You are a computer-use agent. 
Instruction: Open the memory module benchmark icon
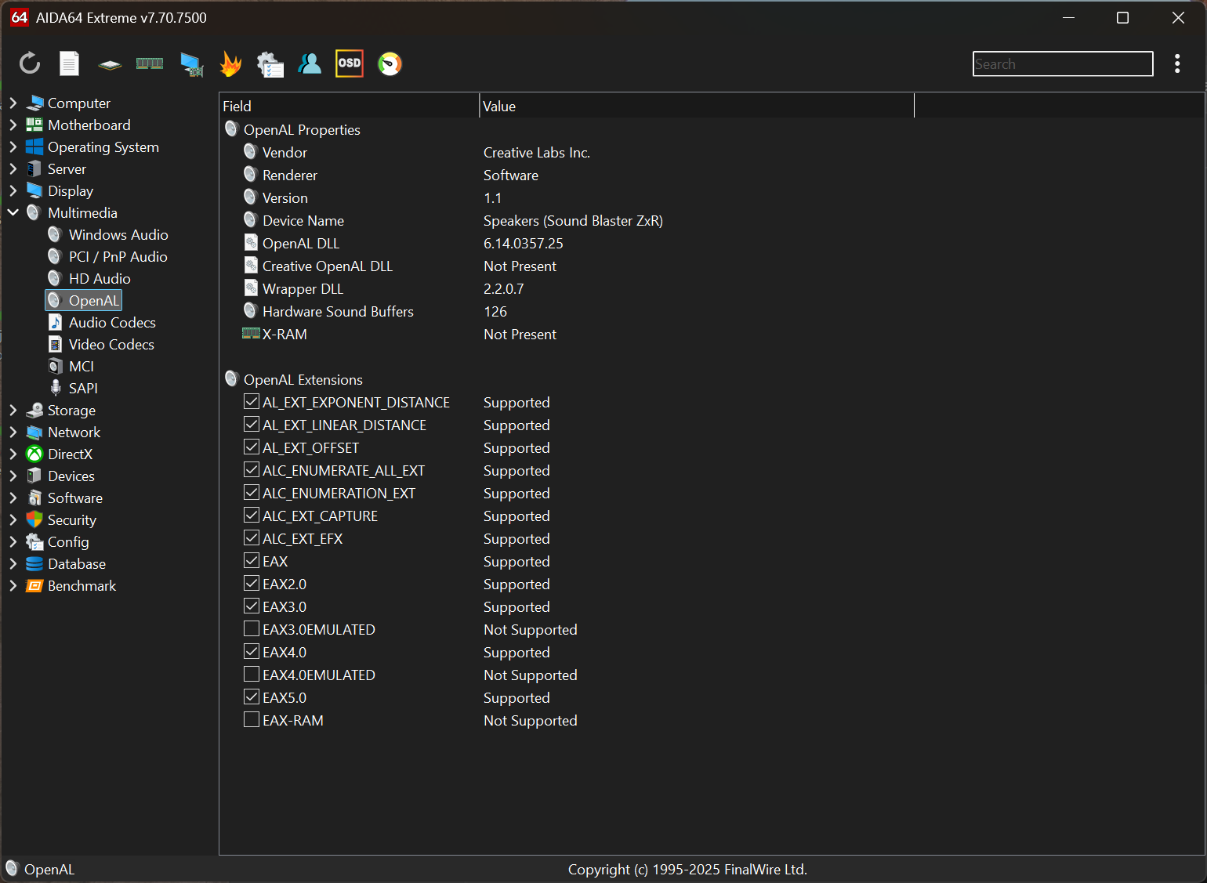[x=150, y=63]
